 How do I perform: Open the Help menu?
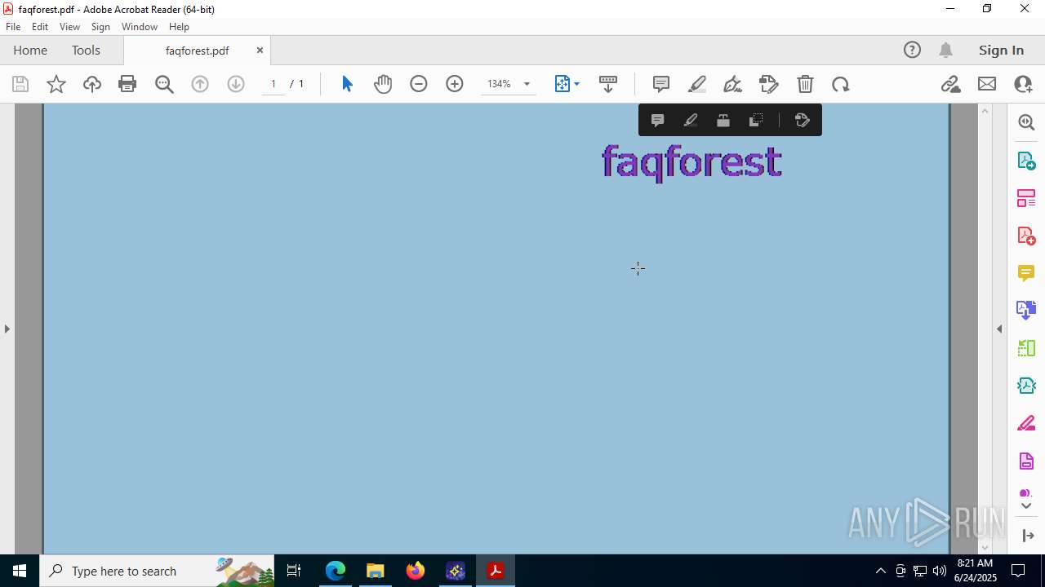pos(179,27)
